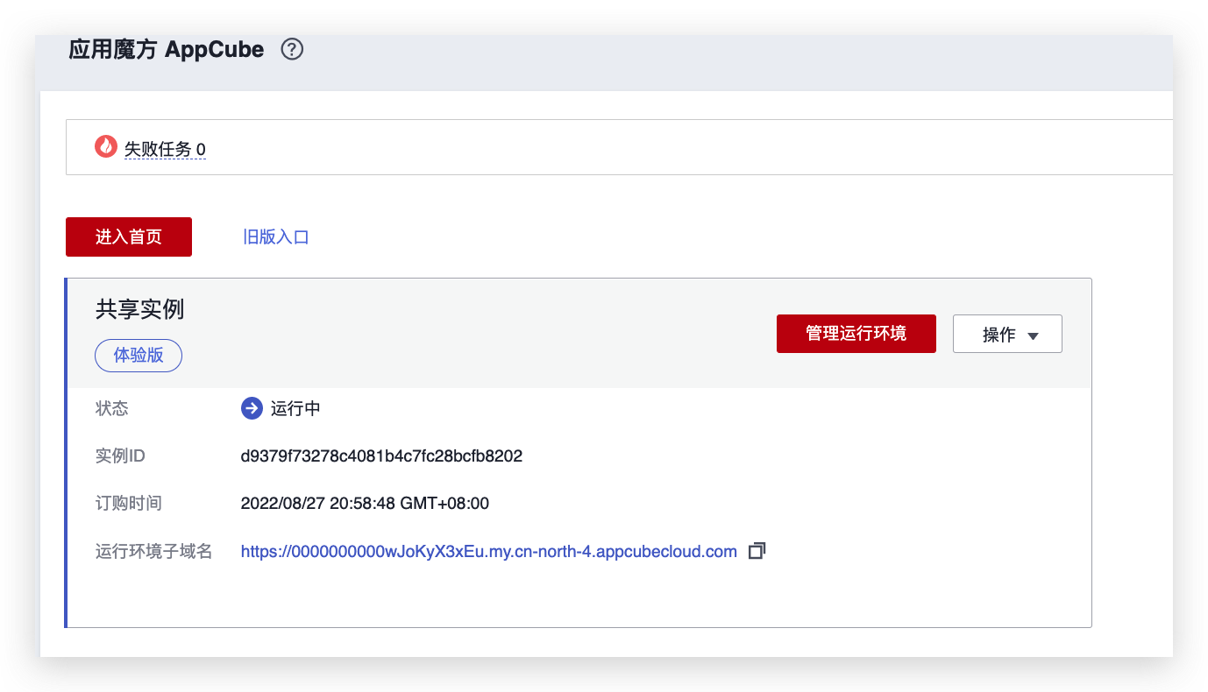The width and height of the screenshot is (1208, 692).
Task: Copy the runtime environment subdomain URL
Action: click(757, 551)
